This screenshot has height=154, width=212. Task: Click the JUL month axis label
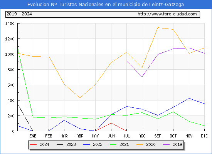tap(126, 136)
